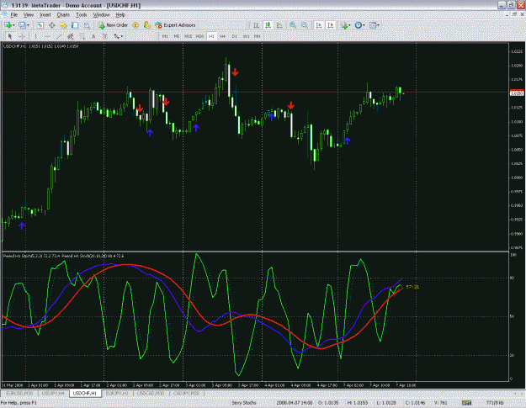
Task: Open the Data Window crosshair icon
Action: 51,25
